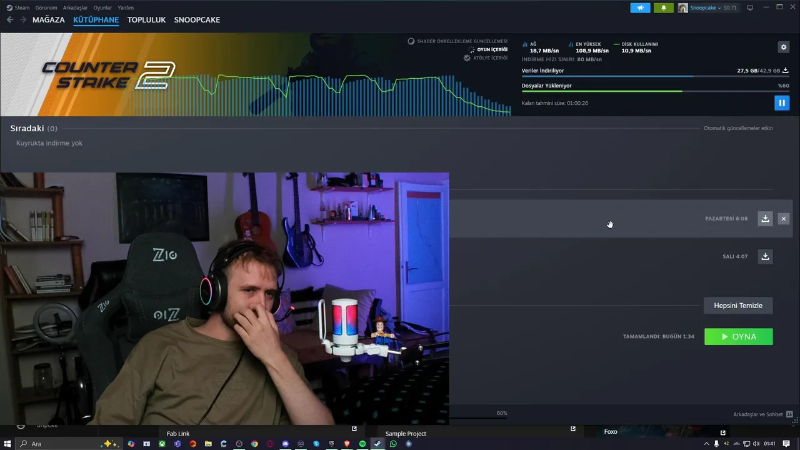Click the Counter-Strike 2 banner logo
Screen dimensions: 800x450
[108, 75]
